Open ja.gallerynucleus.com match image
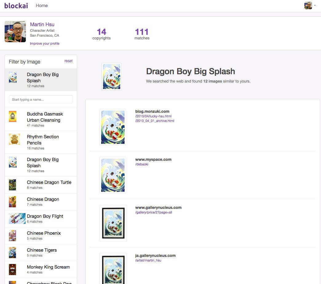Screen dimensions: 321x284 tap(113, 269)
